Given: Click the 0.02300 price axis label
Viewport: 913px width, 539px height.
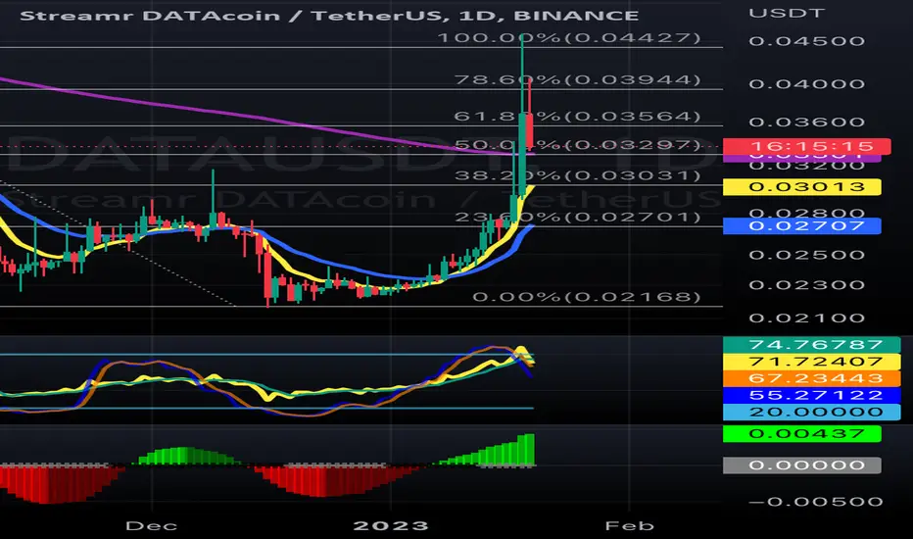Looking at the screenshot, I should click(806, 285).
